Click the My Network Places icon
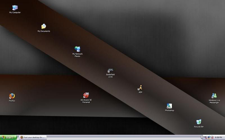Screen dimensions: 225x140 click(x=77, y=49)
